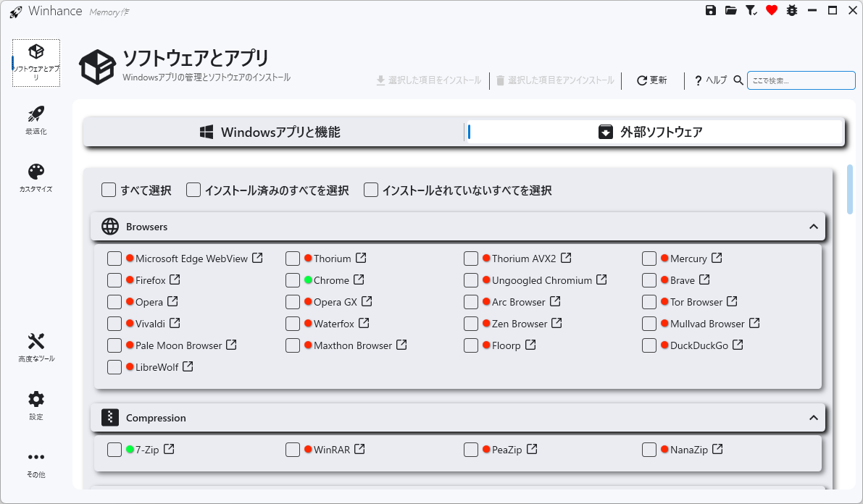Select the 外部ソフトウェア tab
The image size is (863, 504).
pyautogui.click(x=655, y=132)
